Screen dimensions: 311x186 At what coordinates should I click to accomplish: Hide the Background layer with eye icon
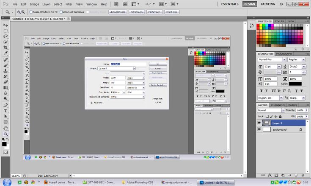(x=259, y=129)
